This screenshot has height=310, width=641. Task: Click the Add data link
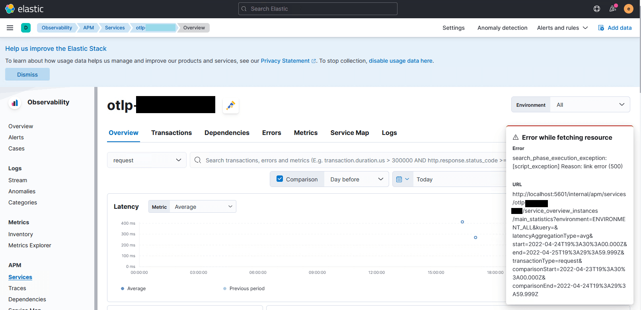pos(620,28)
